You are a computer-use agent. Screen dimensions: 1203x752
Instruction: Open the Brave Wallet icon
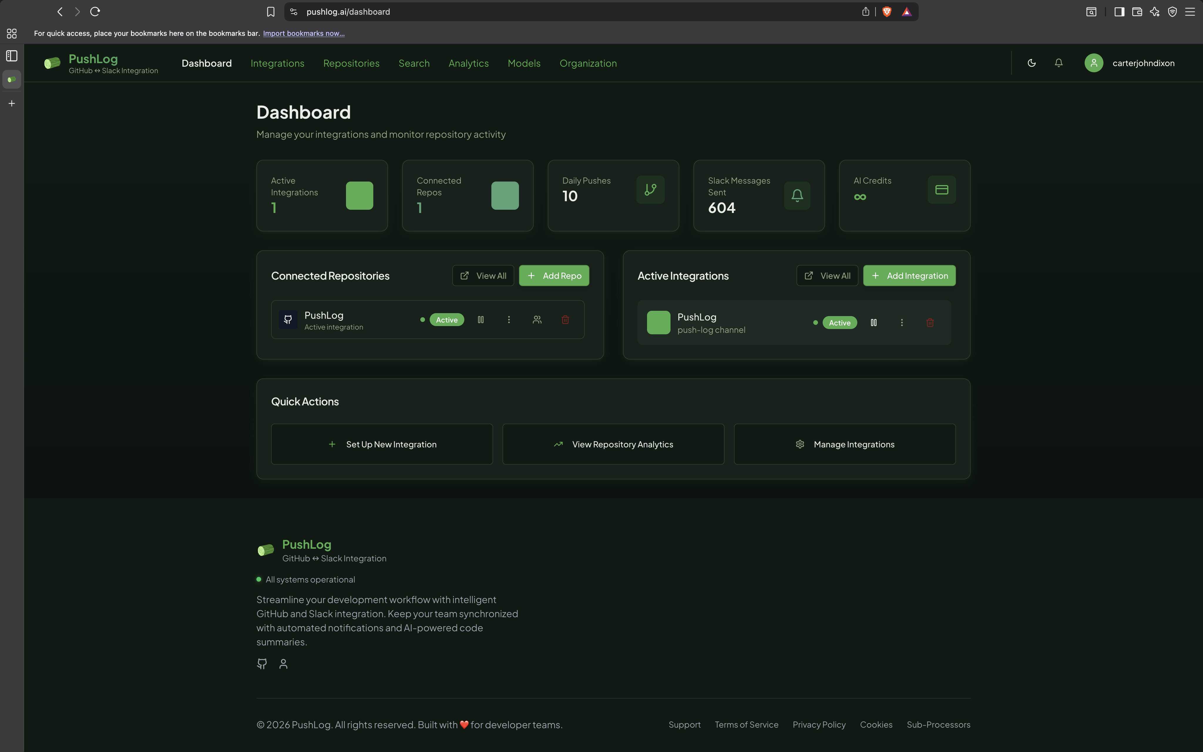(1137, 12)
